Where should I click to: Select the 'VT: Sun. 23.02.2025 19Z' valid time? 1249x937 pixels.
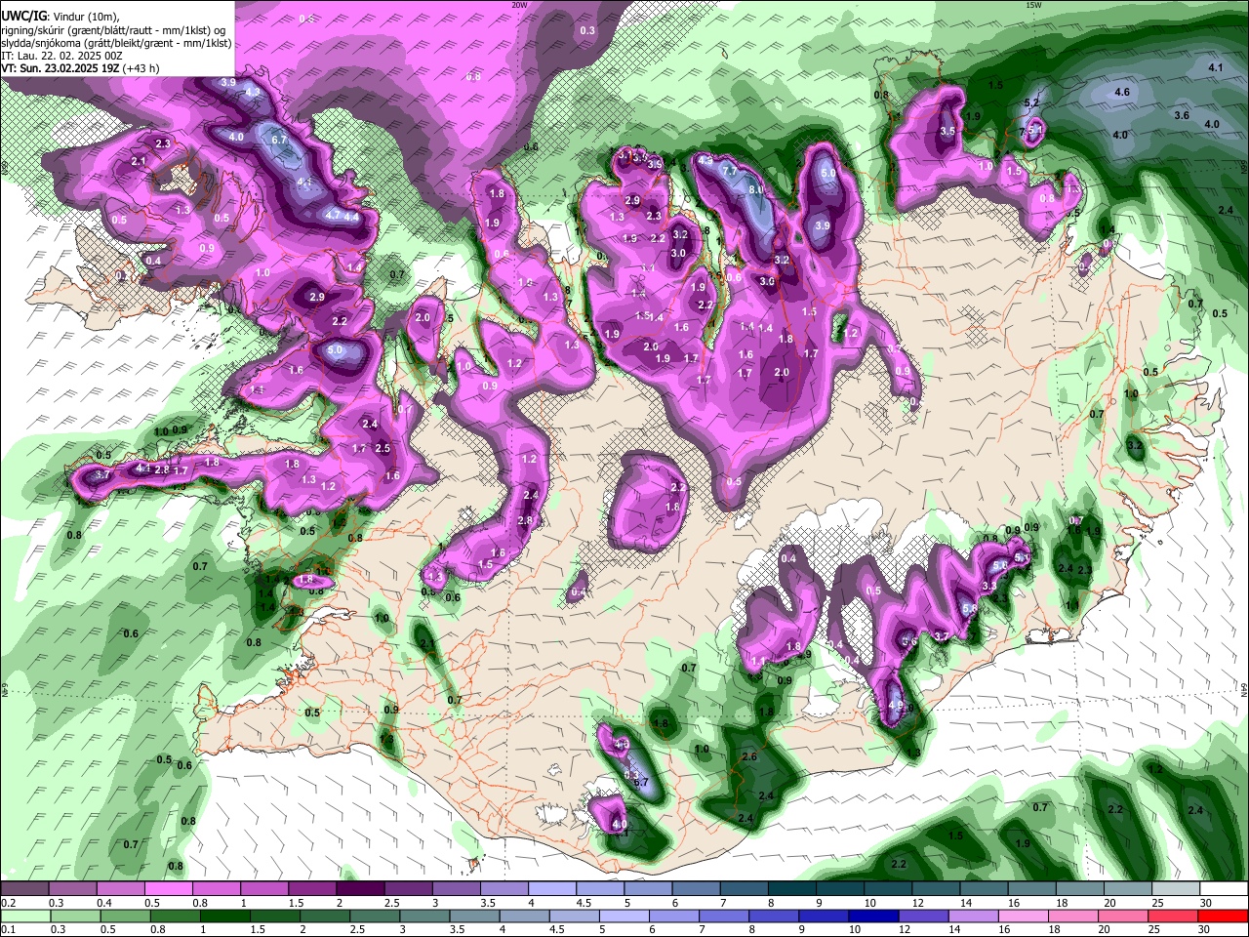60,68
